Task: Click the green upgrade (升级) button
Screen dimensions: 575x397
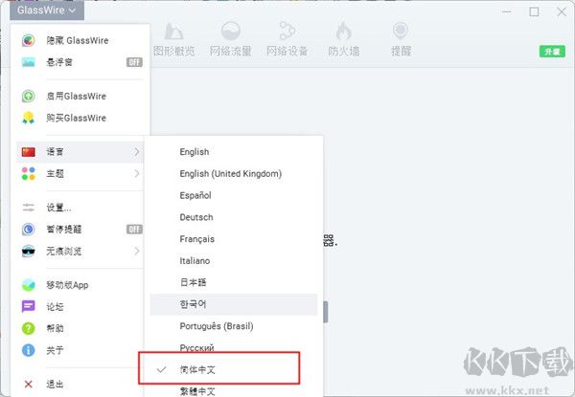Action: click(x=550, y=51)
